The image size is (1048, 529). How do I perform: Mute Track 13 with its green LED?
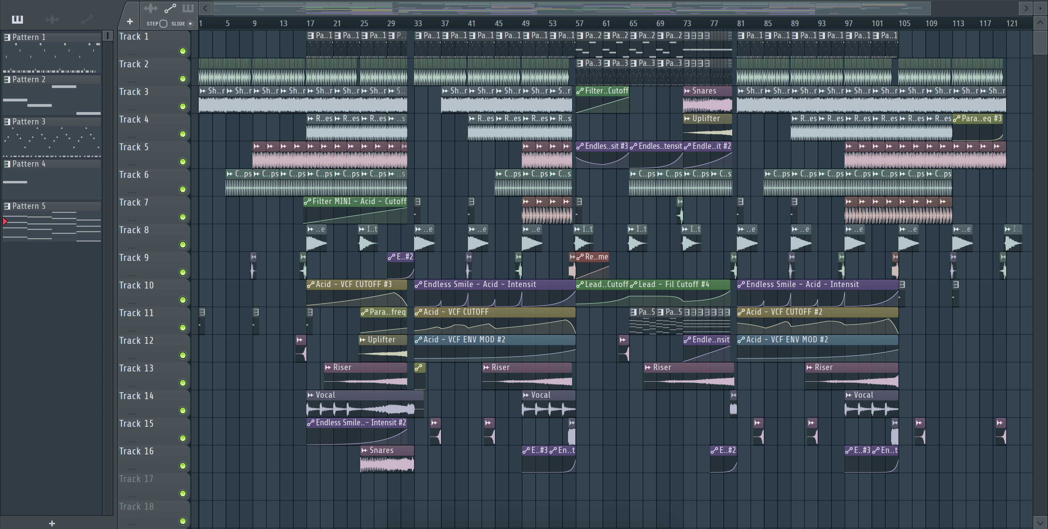point(183,383)
